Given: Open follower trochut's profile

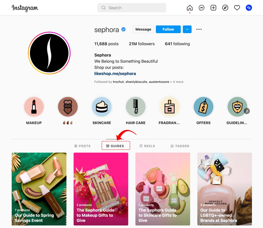Looking at the screenshot, I should [118, 82].
